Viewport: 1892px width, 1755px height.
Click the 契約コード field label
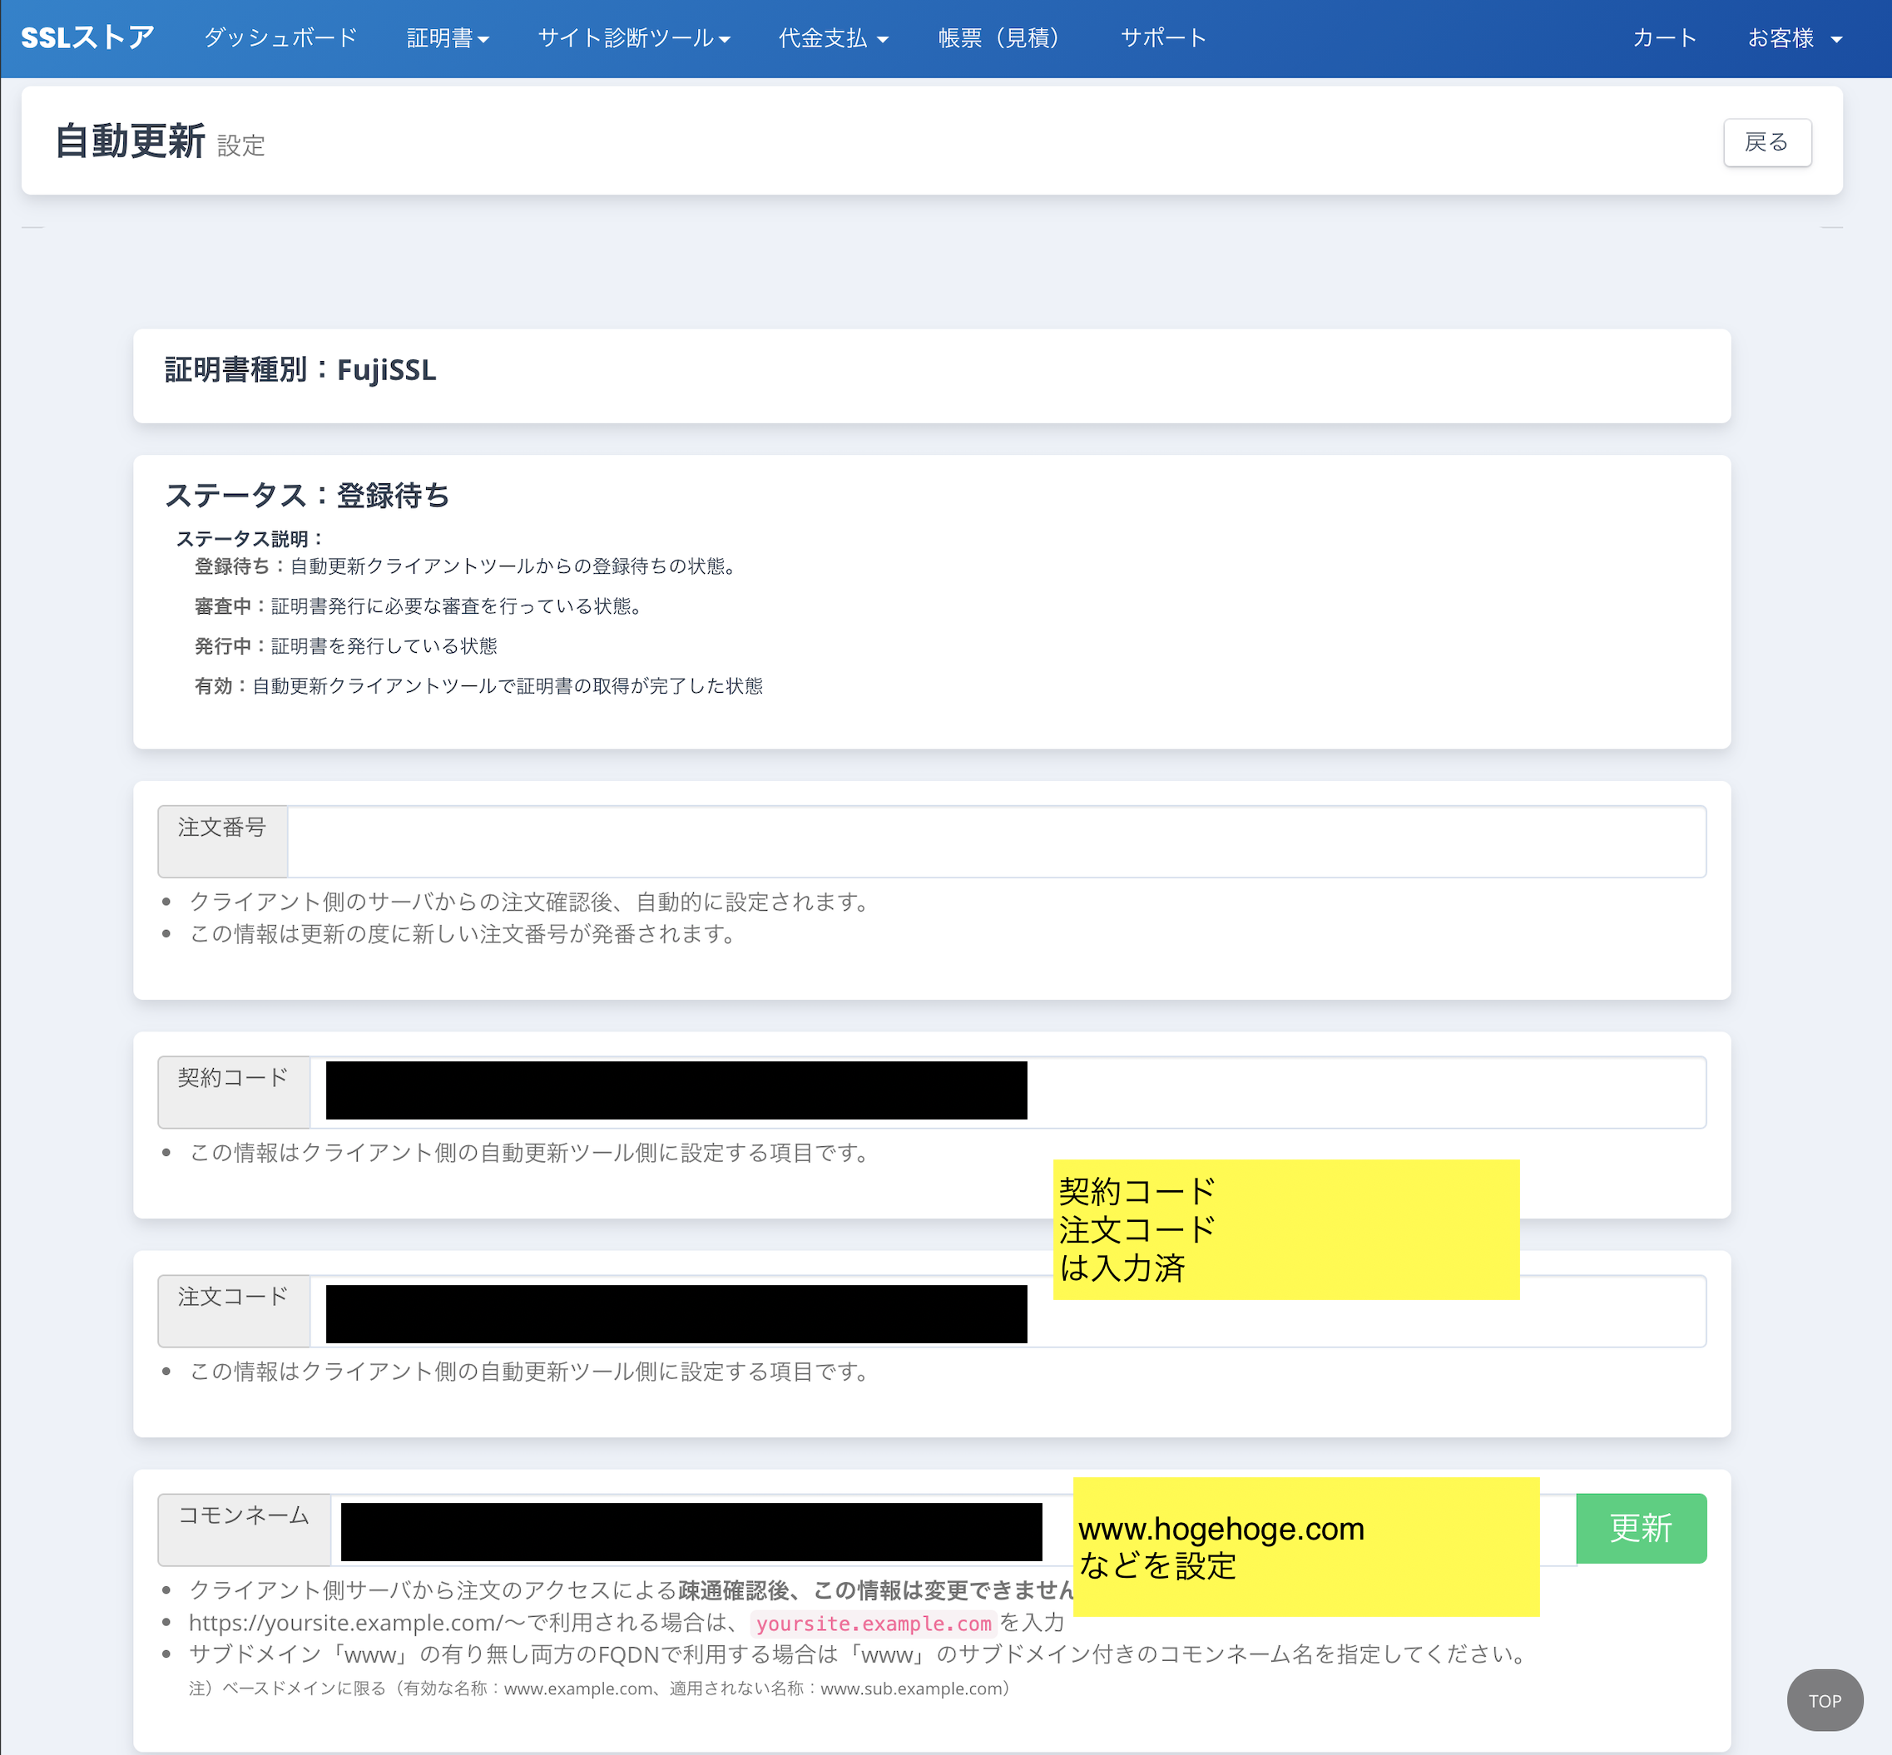(234, 1092)
